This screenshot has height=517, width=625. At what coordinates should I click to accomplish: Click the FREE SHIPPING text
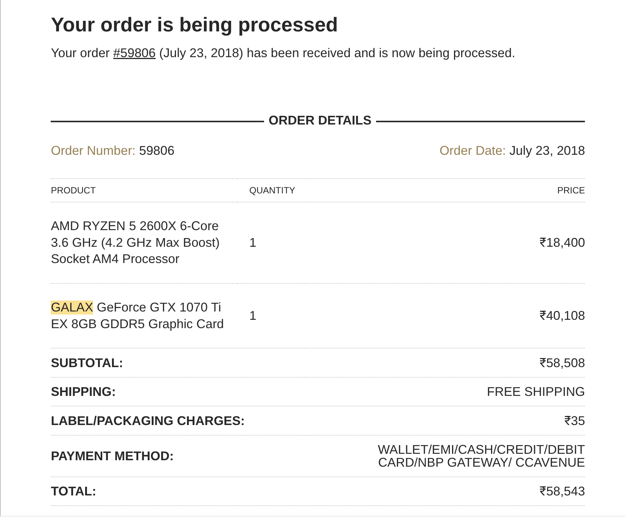point(535,392)
